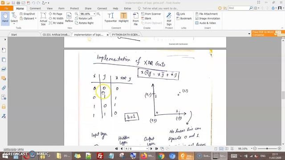Open the File menu
The image size is (285, 160).
point(7,8)
